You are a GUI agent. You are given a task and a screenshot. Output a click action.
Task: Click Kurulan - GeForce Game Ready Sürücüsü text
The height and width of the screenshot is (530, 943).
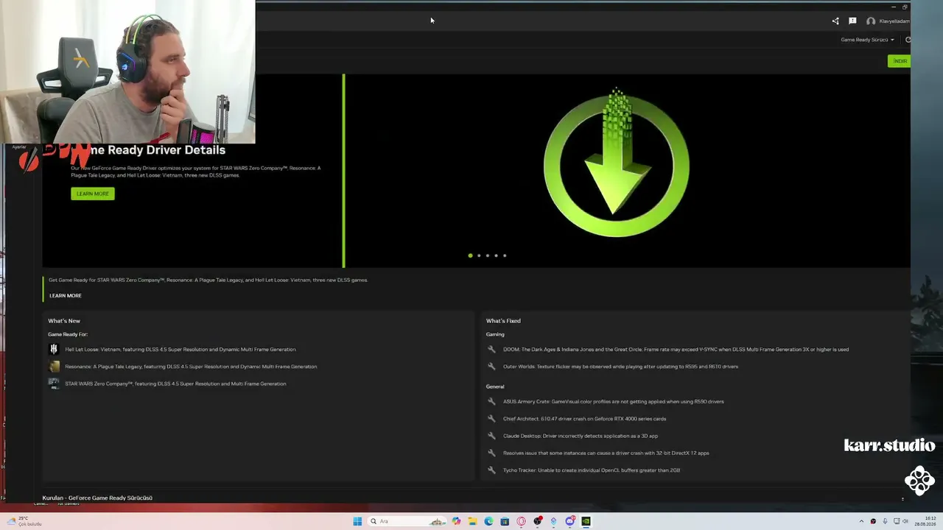(x=97, y=498)
